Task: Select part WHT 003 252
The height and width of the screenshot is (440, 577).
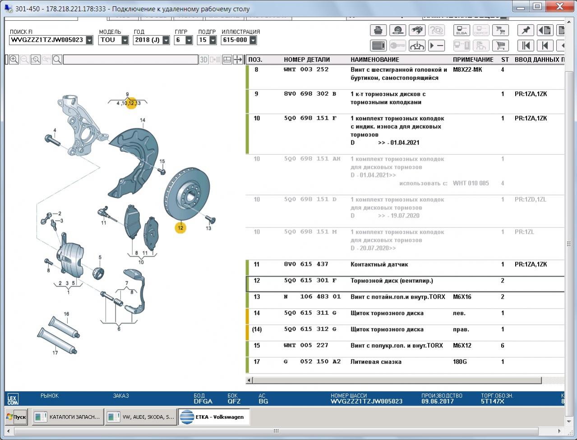Action: (306, 69)
